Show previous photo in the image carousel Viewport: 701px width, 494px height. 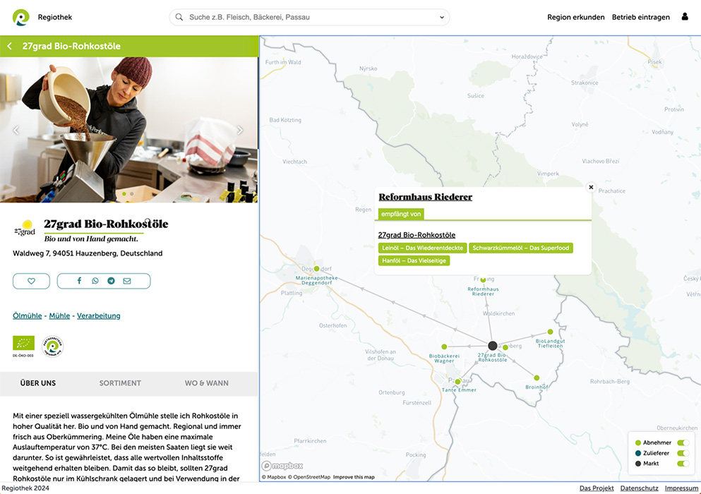tap(16, 130)
